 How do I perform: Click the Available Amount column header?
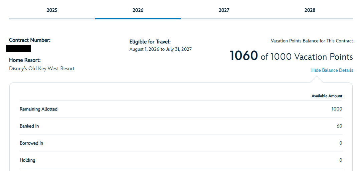coord(327,96)
